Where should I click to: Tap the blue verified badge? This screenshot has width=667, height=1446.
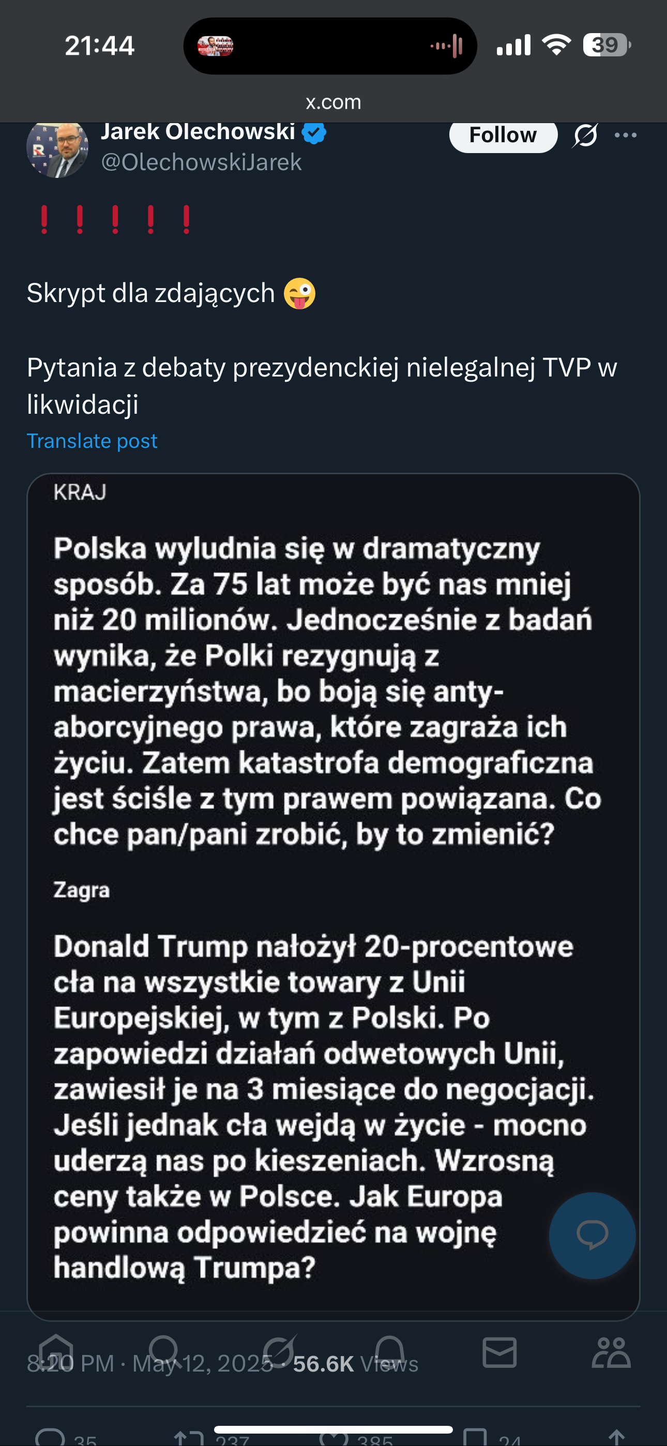point(314,133)
